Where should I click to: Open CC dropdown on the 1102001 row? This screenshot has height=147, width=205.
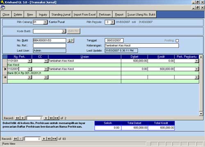[46, 69]
